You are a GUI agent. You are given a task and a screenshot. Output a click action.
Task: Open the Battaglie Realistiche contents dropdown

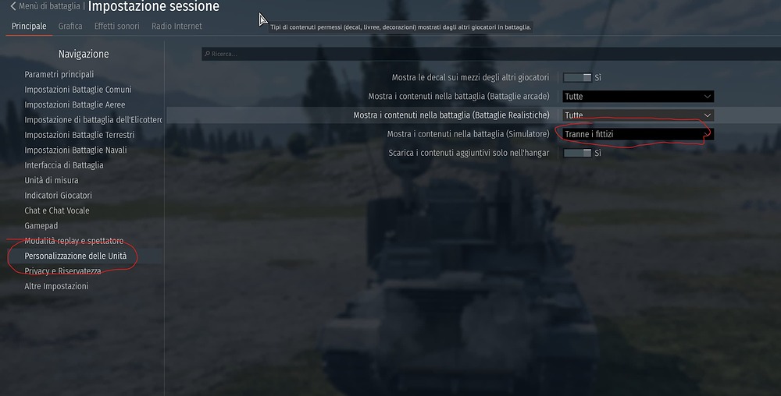click(638, 115)
